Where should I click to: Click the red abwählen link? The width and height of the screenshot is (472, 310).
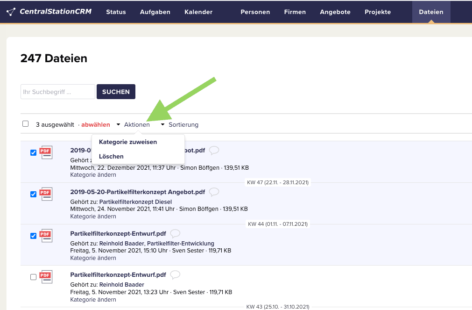coord(96,125)
